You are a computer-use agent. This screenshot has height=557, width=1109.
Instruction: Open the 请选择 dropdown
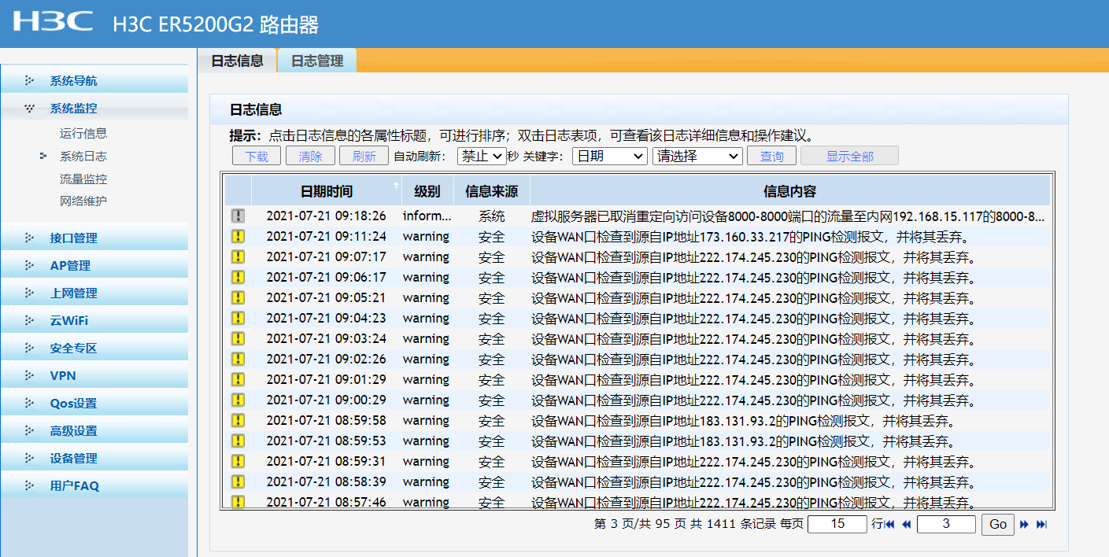pyautogui.click(x=697, y=156)
